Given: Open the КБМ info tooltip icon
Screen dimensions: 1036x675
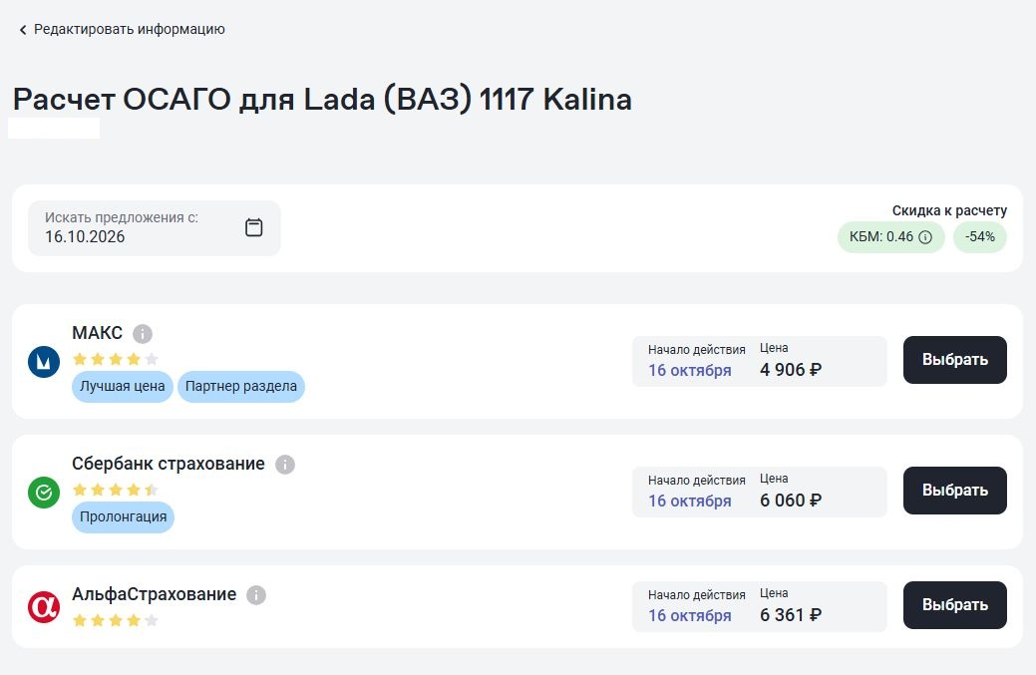Looking at the screenshot, I should [x=925, y=237].
